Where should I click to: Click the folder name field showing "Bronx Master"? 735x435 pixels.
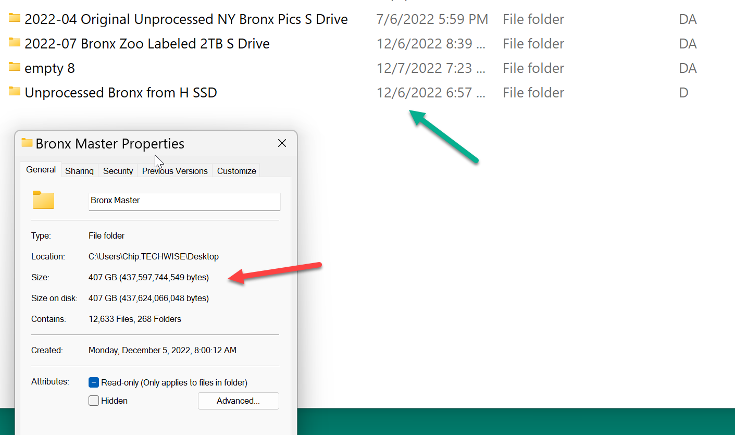184,201
